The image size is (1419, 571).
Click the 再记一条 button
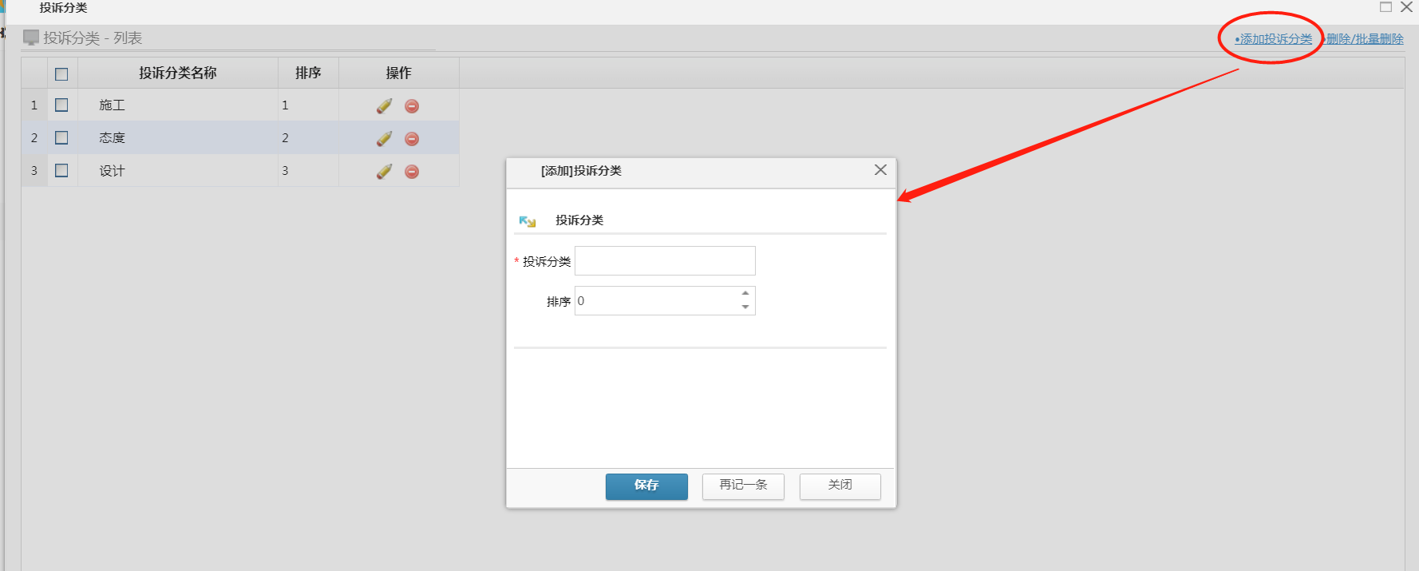tap(743, 486)
